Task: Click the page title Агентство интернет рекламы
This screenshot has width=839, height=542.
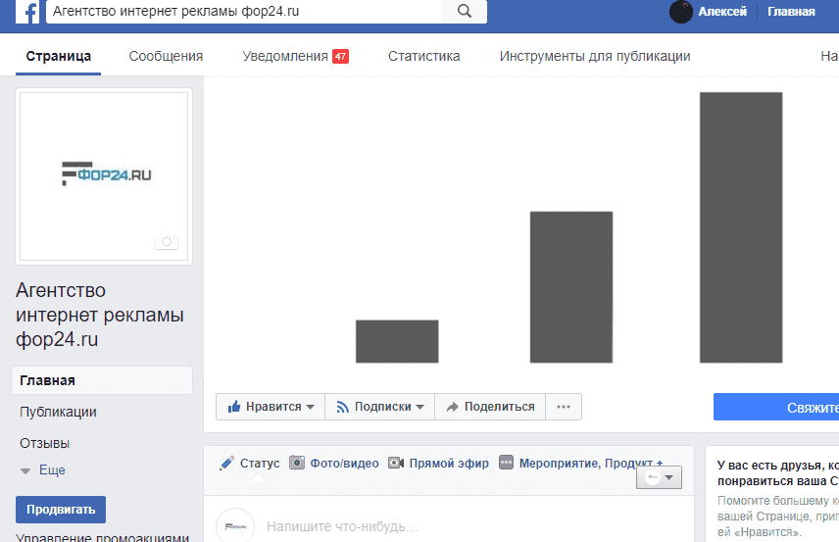Action: 100,315
